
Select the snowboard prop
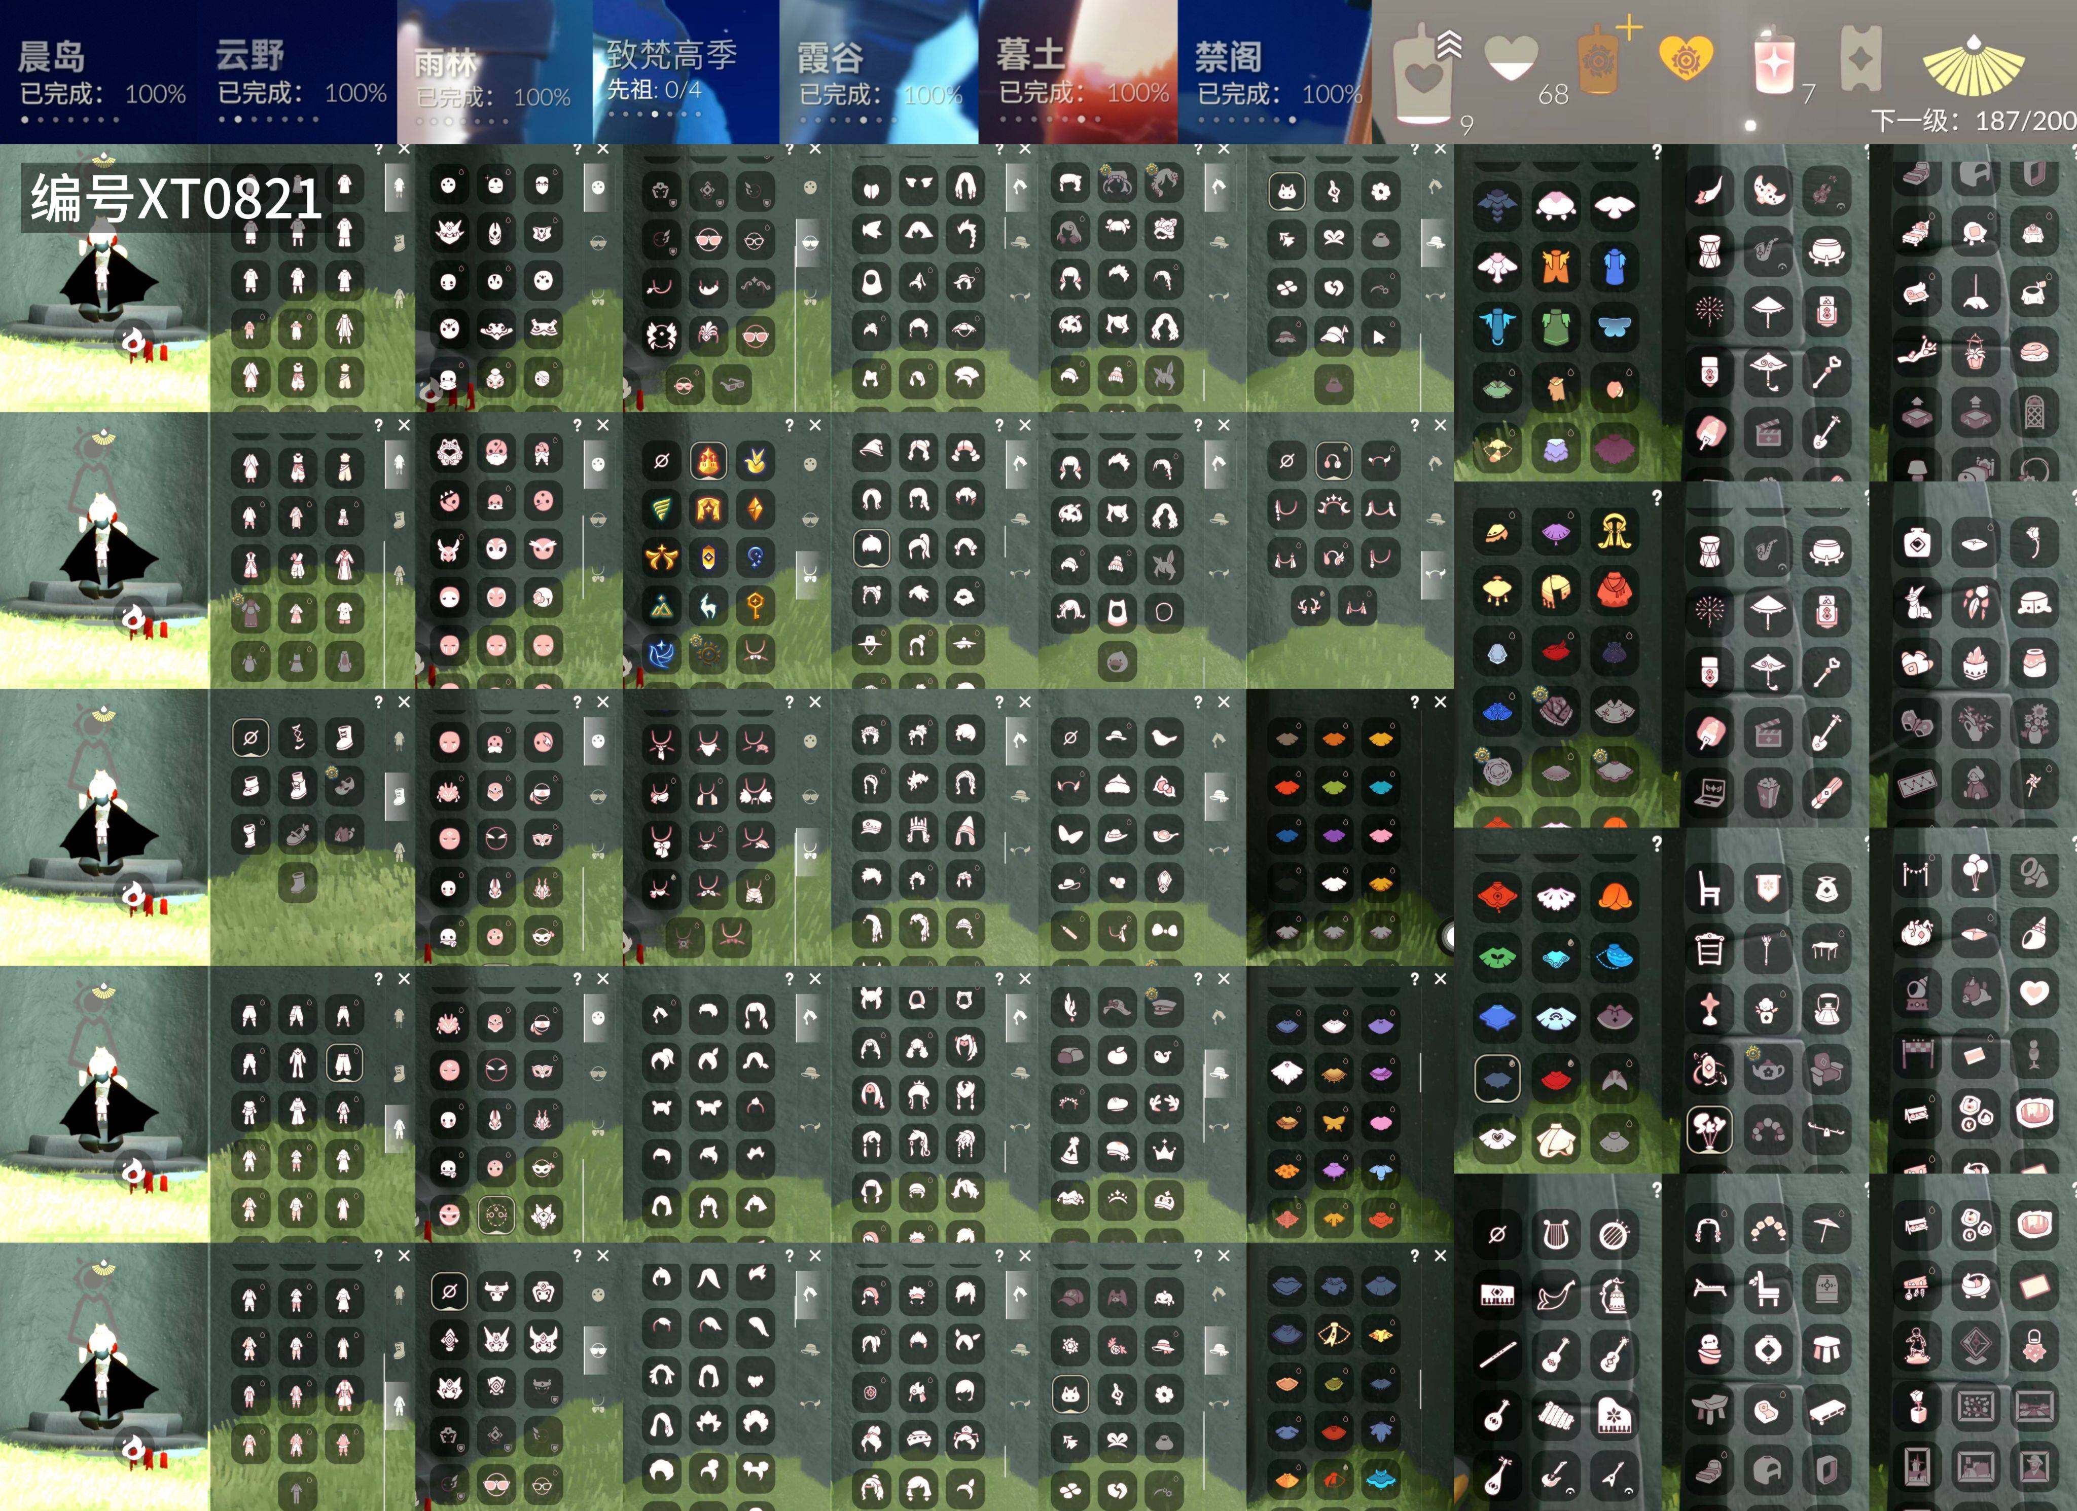(x=1826, y=793)
